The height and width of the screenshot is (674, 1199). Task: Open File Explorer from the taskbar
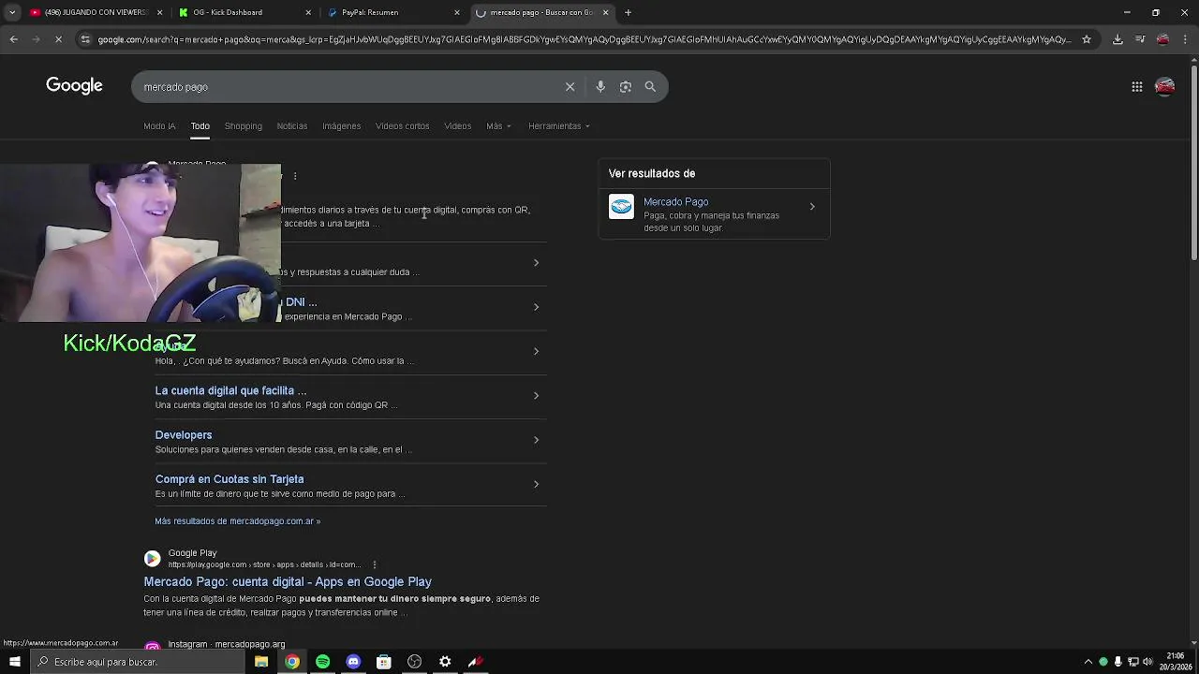[261, 662]
